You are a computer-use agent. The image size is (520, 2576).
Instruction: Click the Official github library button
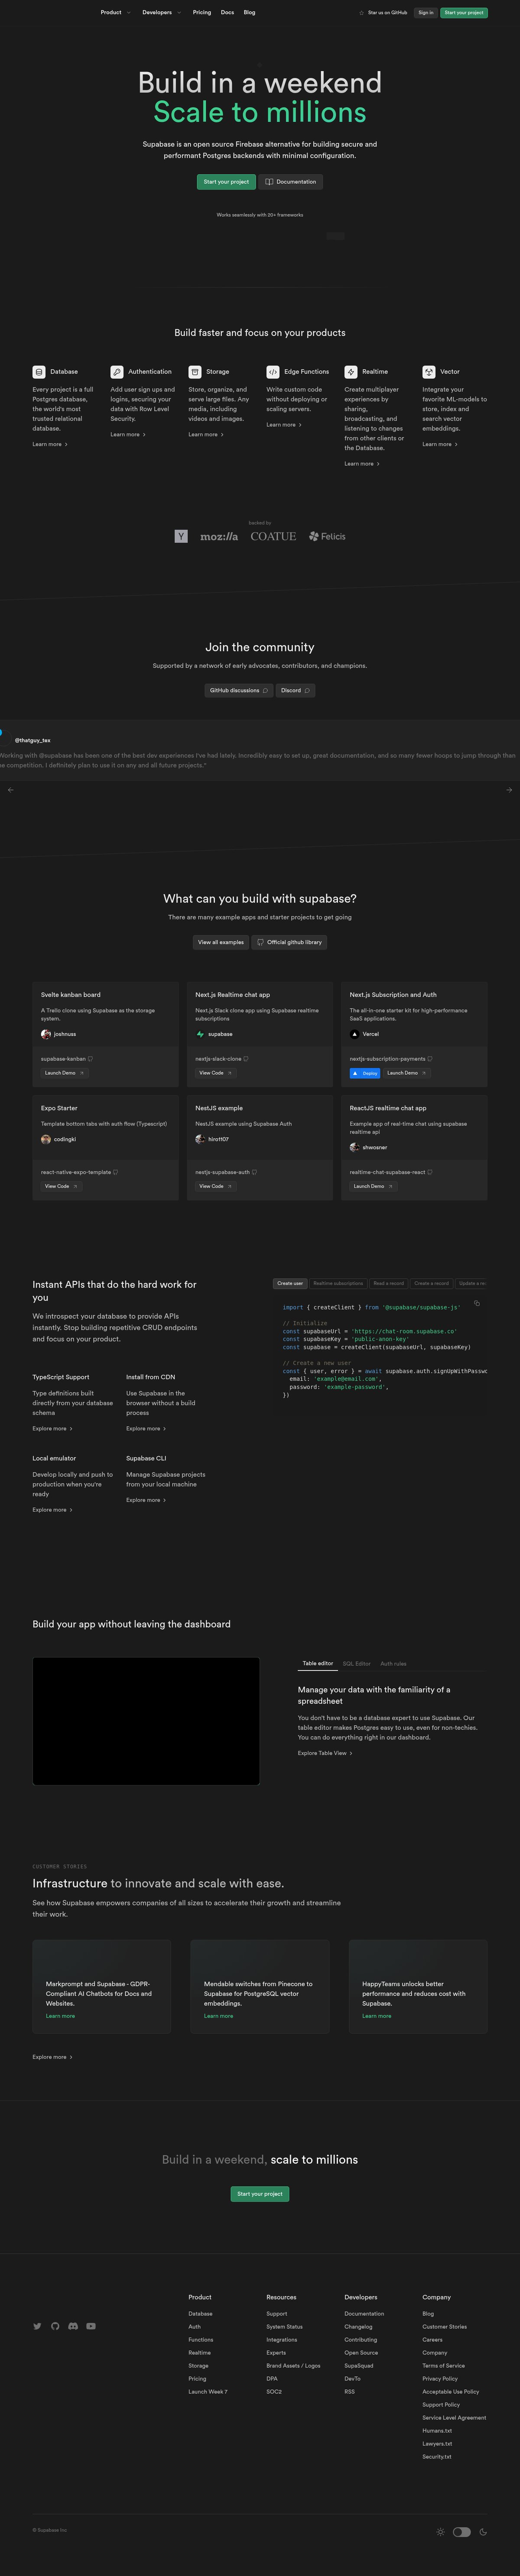tap(289, 942)
